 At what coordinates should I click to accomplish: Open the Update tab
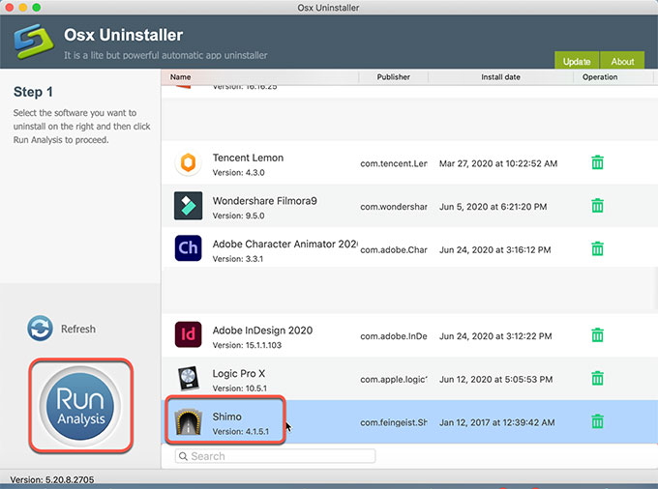click(577, 61)
